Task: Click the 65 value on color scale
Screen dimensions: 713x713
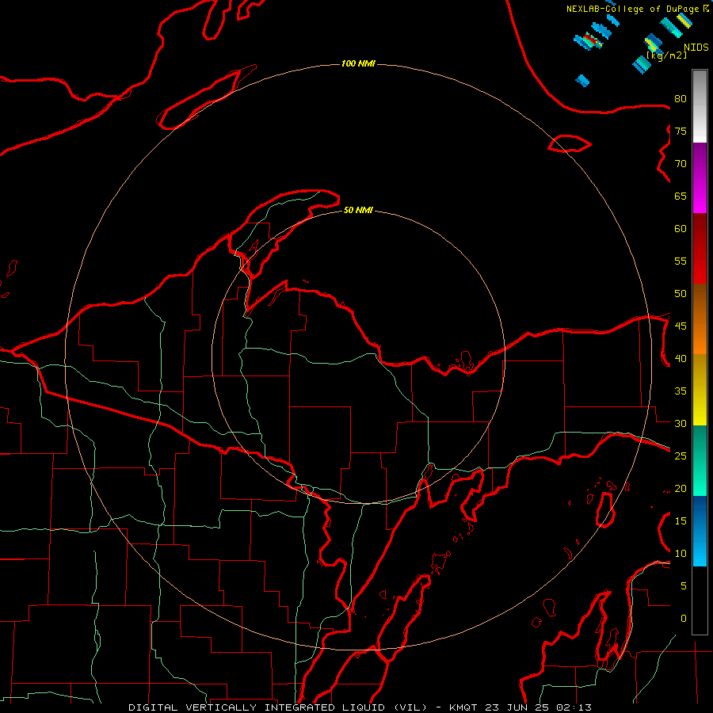Action: 681,196
